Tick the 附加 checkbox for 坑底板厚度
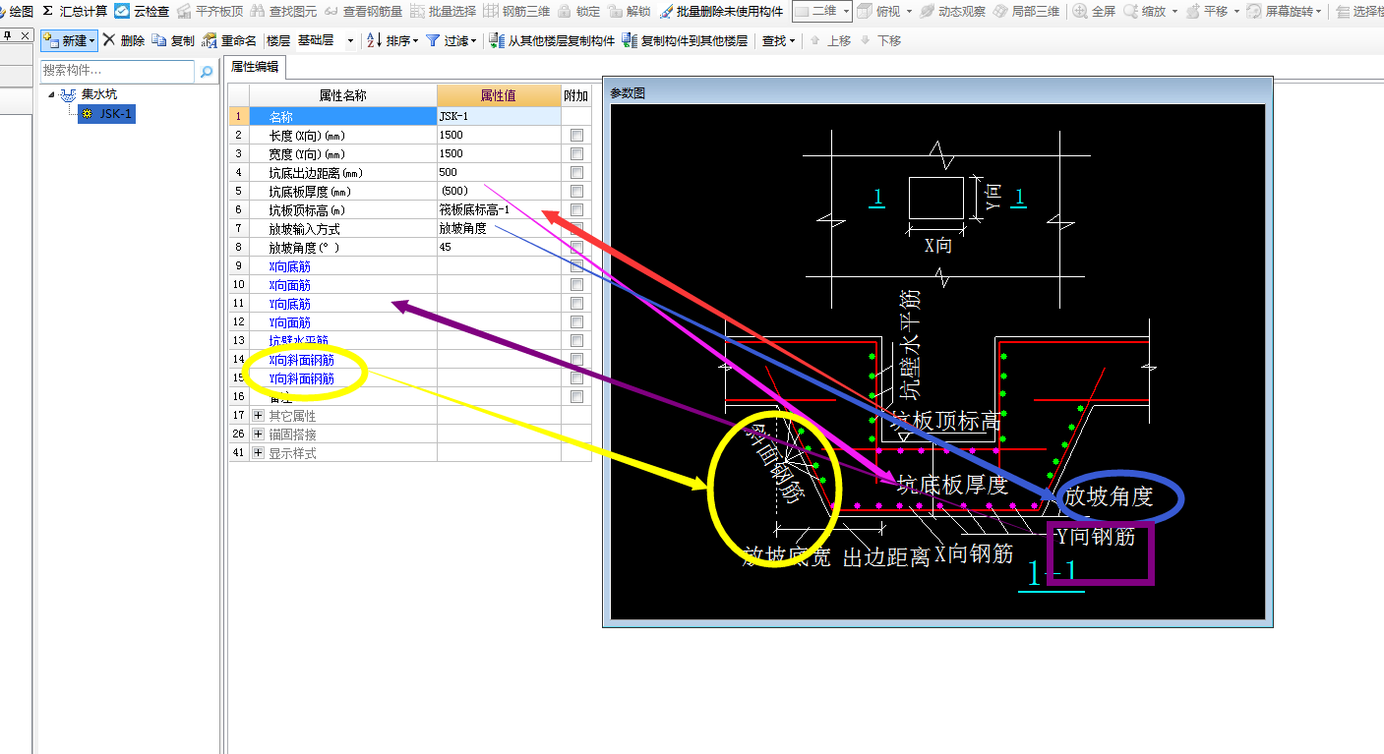1384x754 pixels. [576, 191]
